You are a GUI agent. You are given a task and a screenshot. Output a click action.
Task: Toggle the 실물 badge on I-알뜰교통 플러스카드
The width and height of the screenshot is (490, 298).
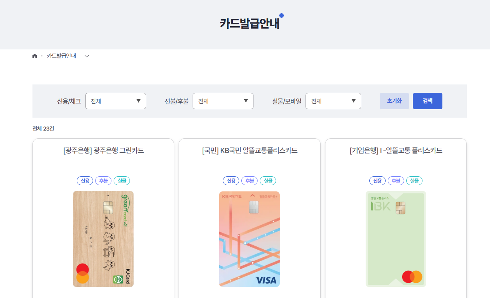coord(414,180)
